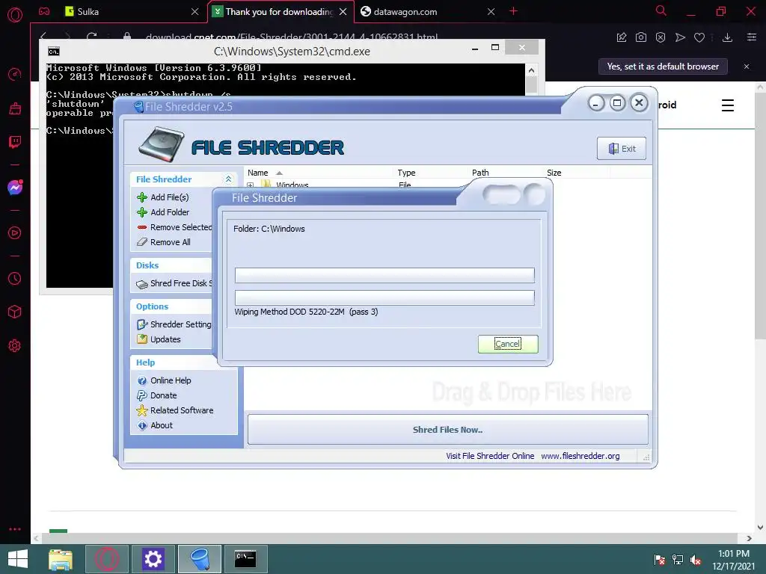This screenshot has height=574, width=766.
Task: Open the player icon in Opera sidebar
Action: point(15,233)
